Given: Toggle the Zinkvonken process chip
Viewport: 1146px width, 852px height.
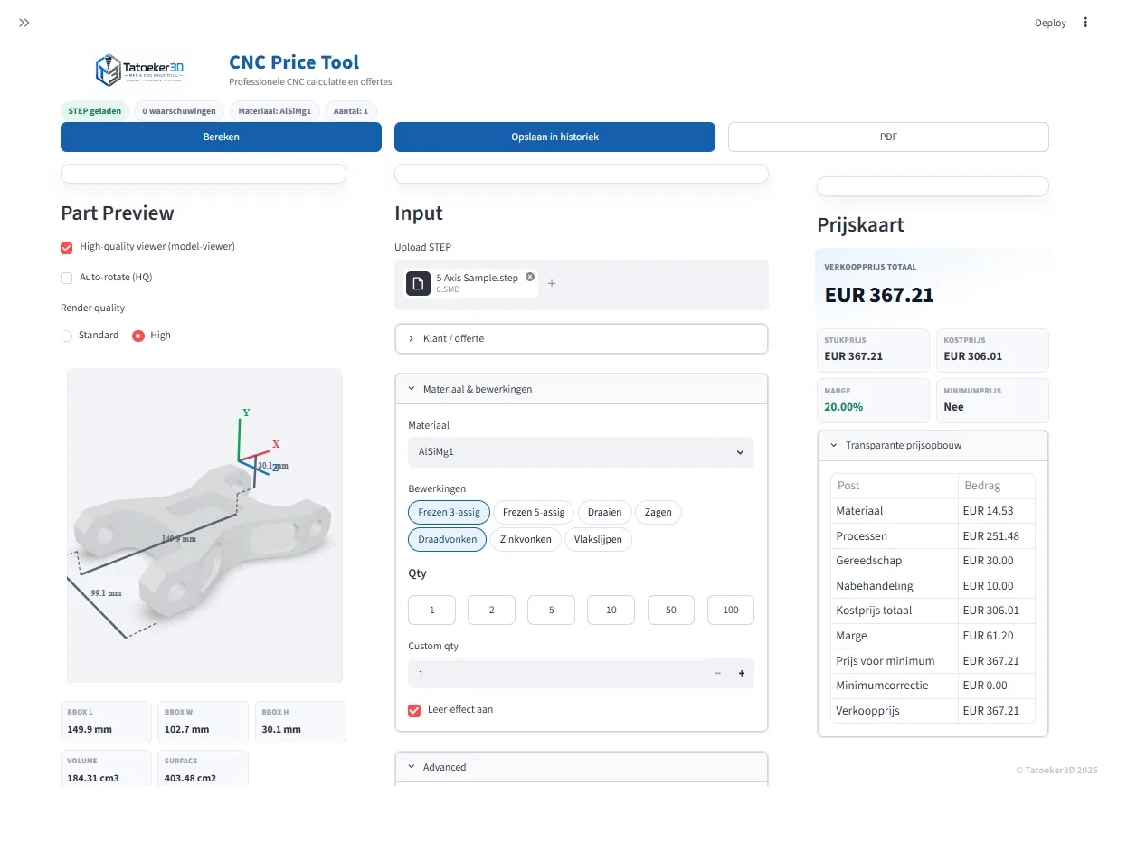Looking at the screenshot, I should point(526,540).
